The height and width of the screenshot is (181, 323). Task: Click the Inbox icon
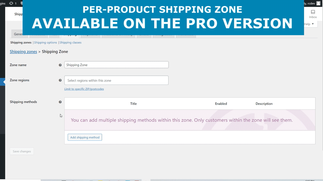point(313,14)
